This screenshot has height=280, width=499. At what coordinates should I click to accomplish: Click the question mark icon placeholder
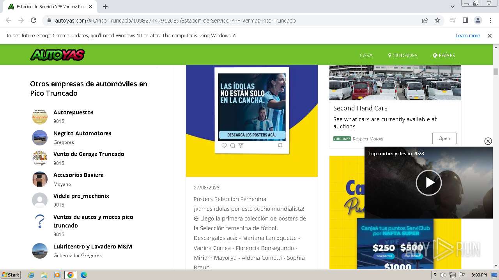pyautogui.click(x=39, y=221)
